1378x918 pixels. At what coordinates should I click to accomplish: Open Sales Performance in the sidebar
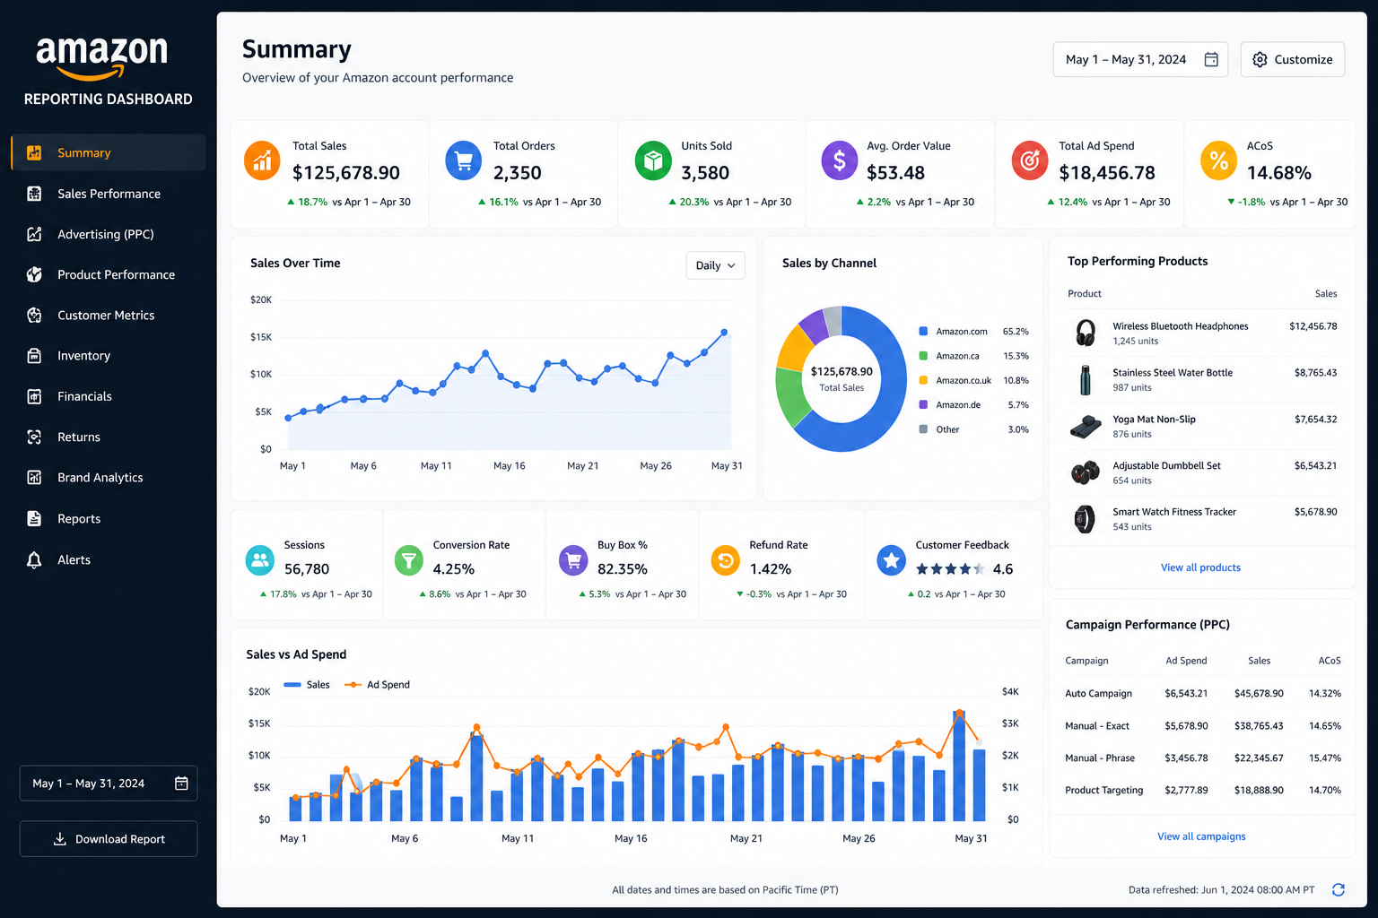pyautogui.click(x=109, y=194)
